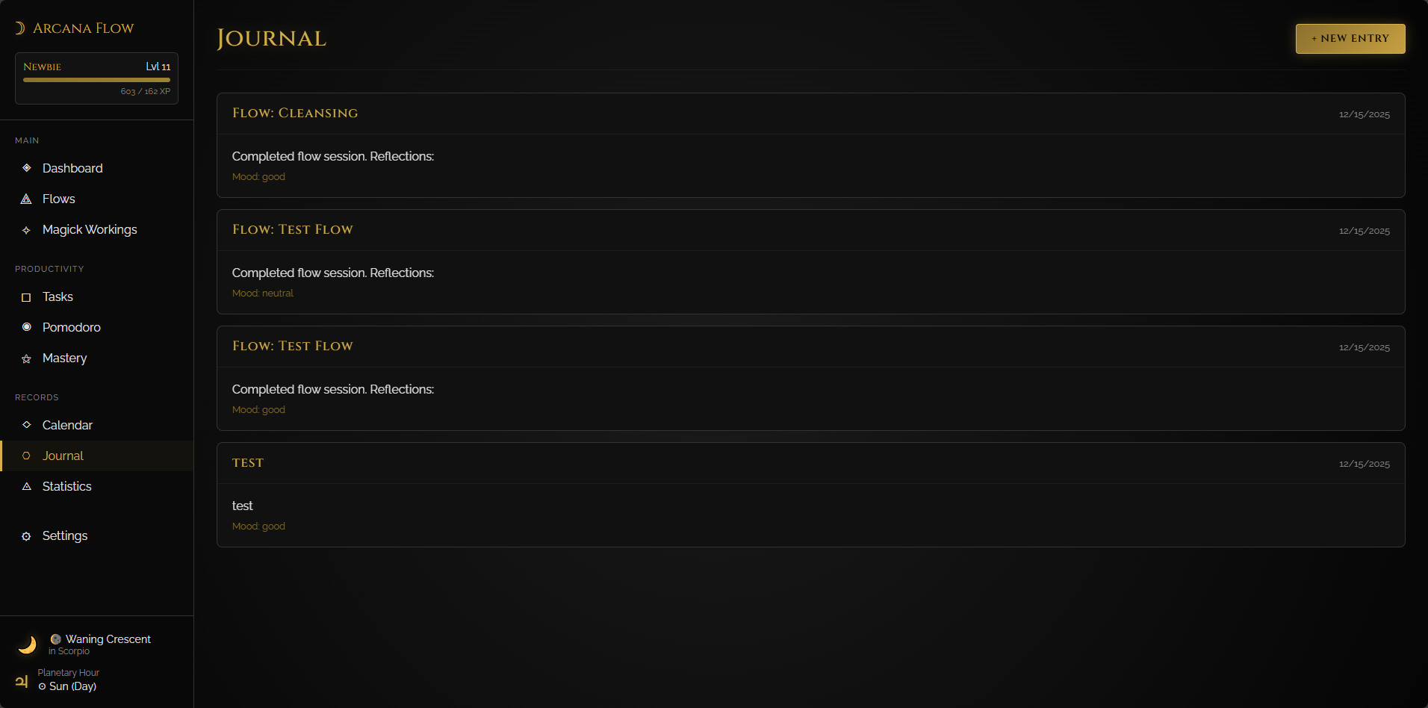Click the crescent moon phase icon
The width and height of the screenshot is (1428, 708).
click(28, 645)
